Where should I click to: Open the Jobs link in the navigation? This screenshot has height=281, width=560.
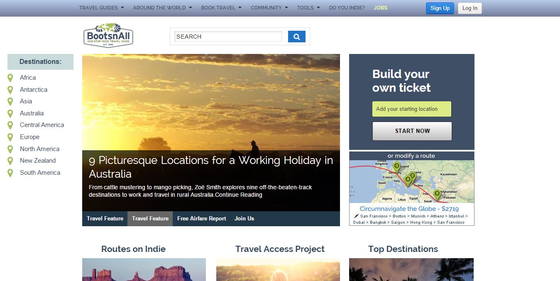[381, 7]
